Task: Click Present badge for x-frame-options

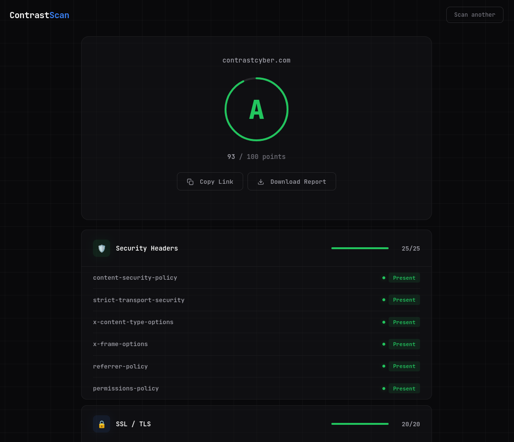Action: (x=404, y=344)
